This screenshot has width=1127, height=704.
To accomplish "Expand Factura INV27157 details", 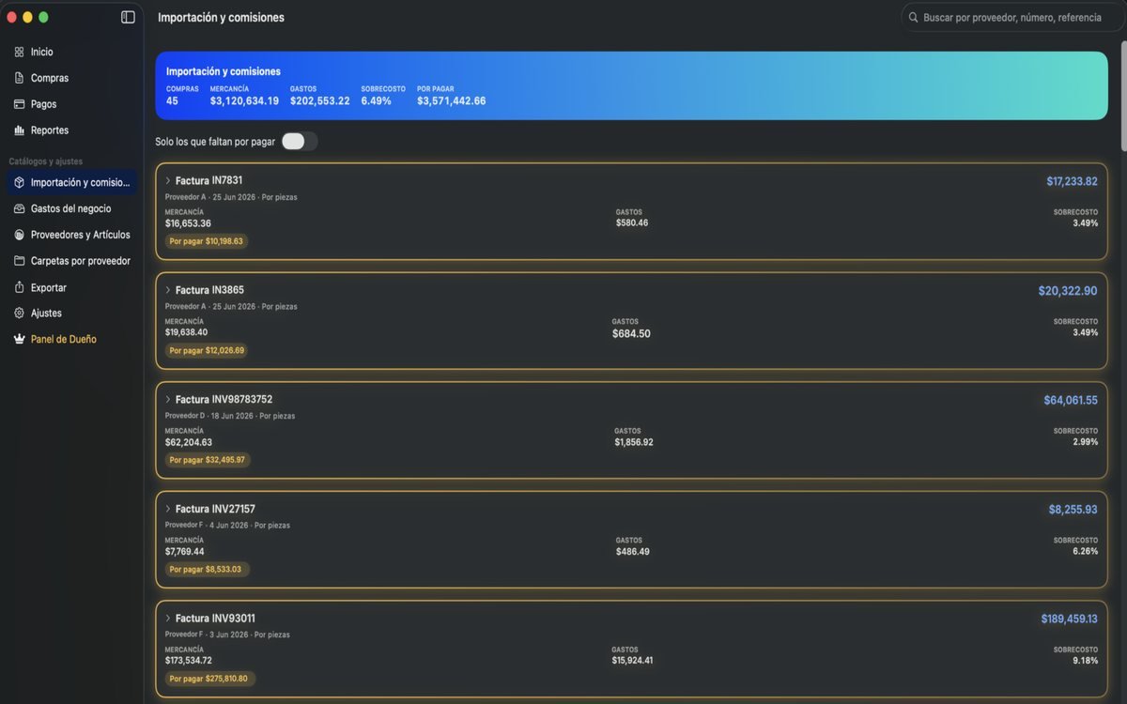I will (x=168, y=509).
